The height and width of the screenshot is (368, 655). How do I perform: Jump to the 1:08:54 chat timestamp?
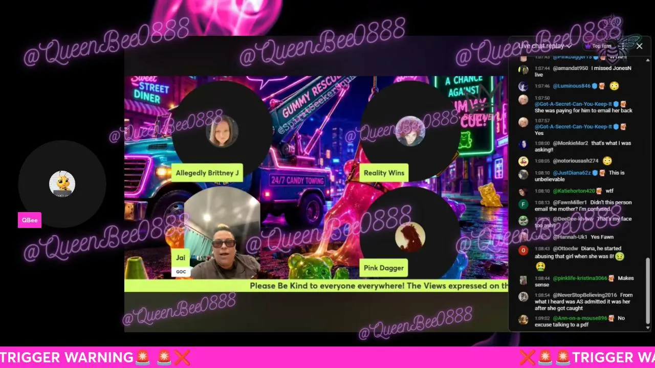click(x=542, y=295)
